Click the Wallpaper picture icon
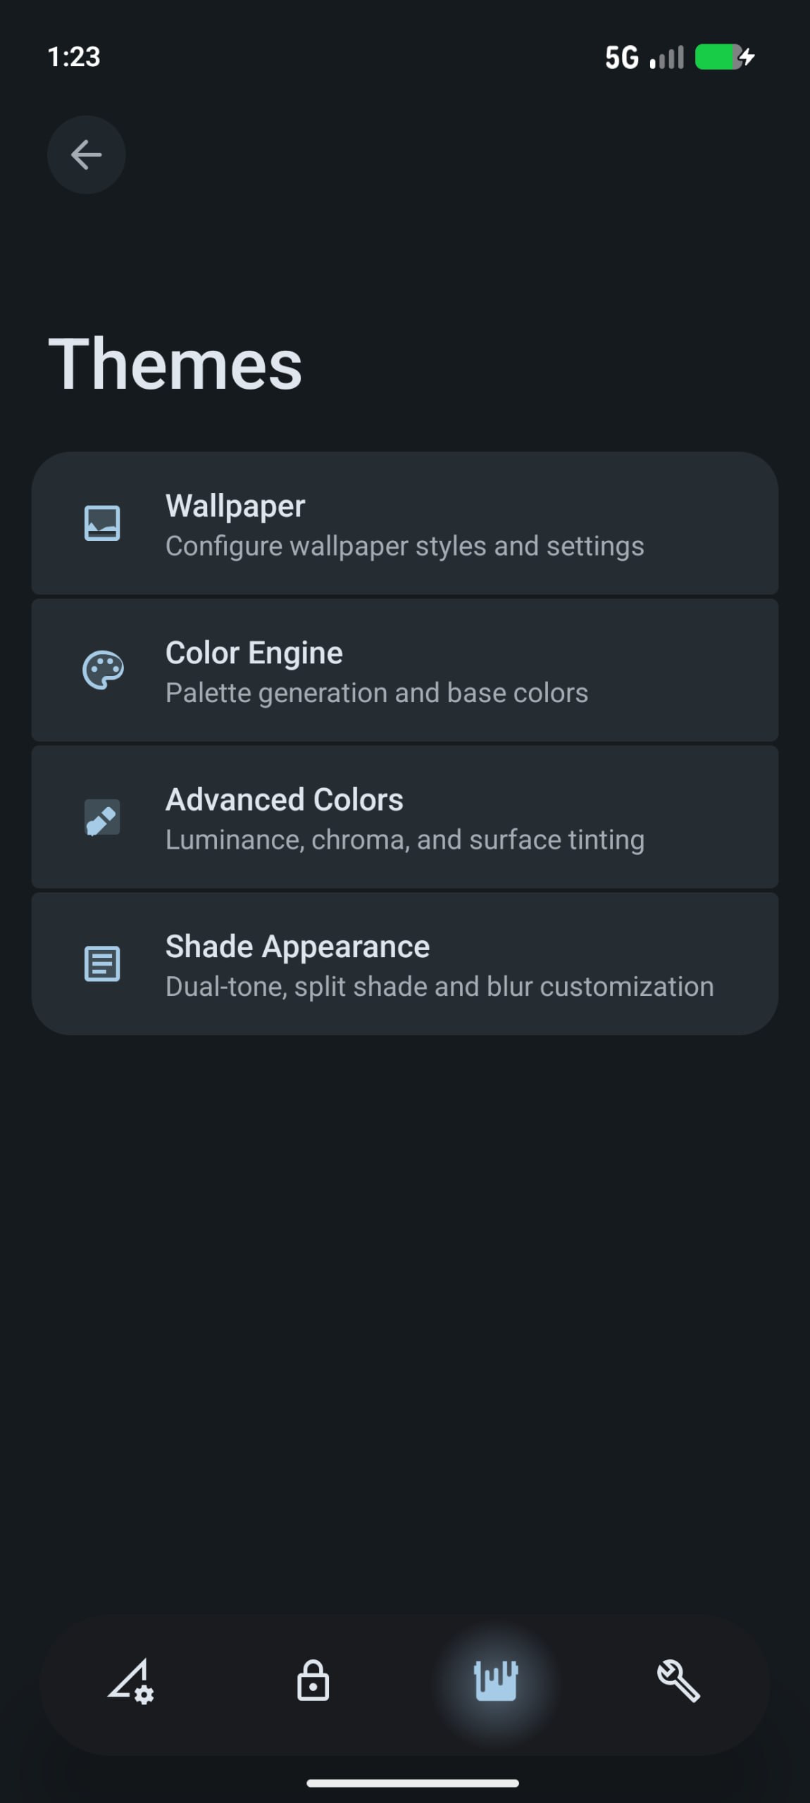This screenshot has width=810, height=1803. tap(102, 523)
